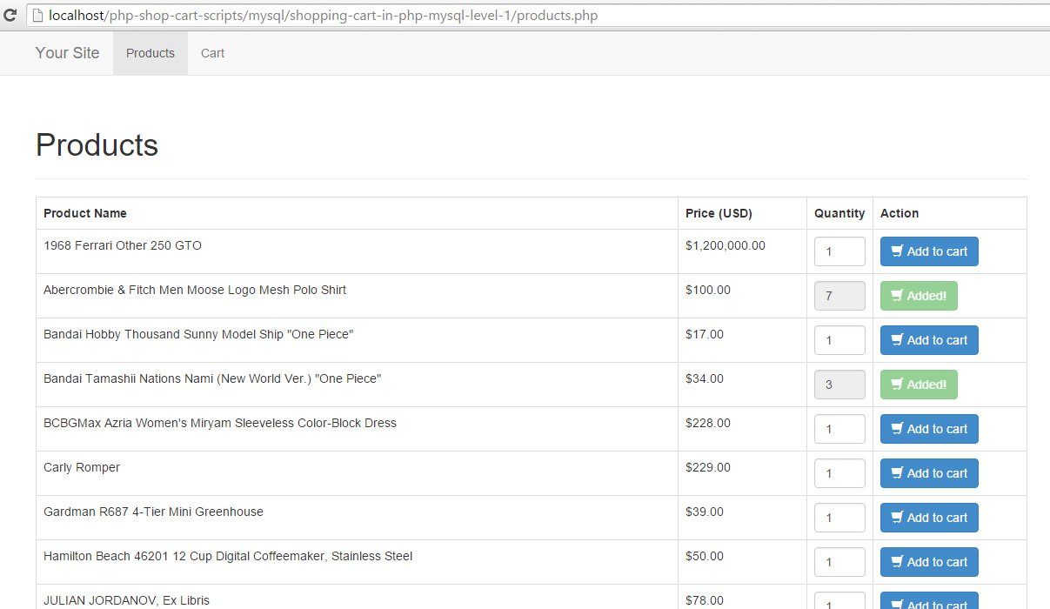Viewport: 1050px width, 609px height.
Task: Select Abercrombie & Fitch Polo Shirt name
Action: tap(195, 291)
